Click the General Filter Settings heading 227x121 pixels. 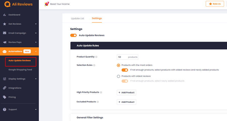click(x=90, y=117)
